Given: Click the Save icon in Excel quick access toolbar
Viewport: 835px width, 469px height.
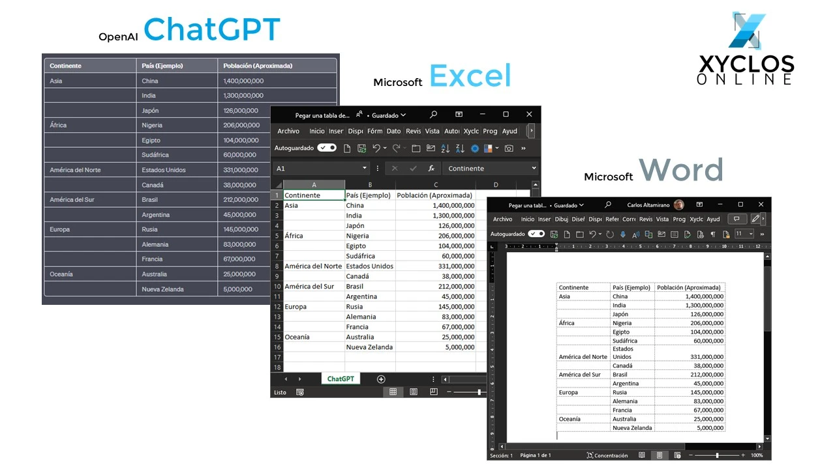Looking at the screenshot, I should tap(361, 149).
